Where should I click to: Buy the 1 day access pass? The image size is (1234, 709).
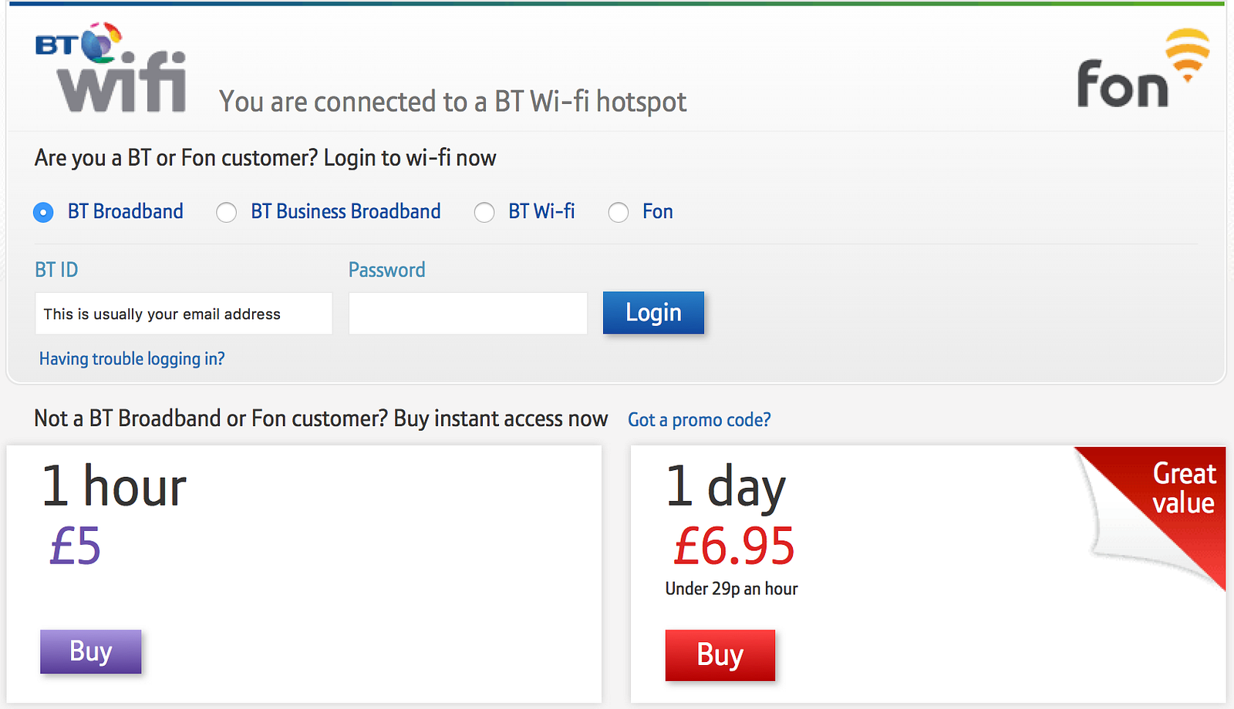tap(720, 655)
